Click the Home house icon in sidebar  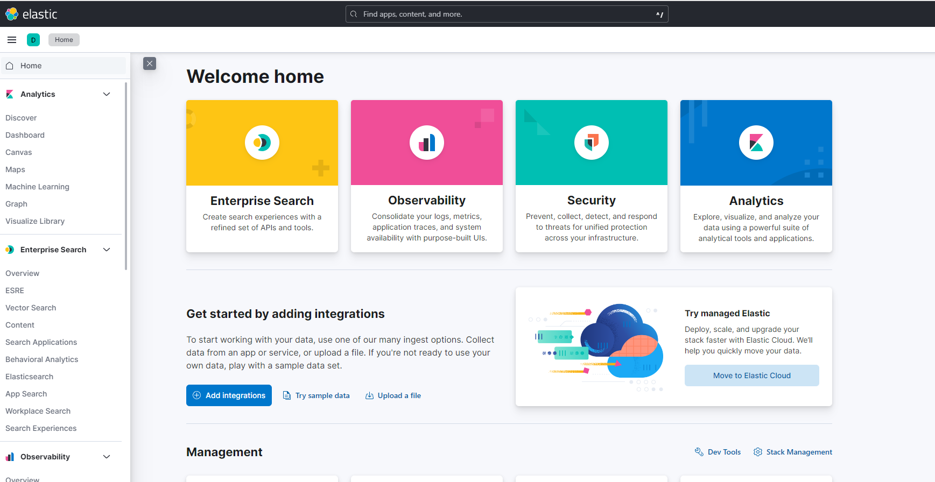click(x=9, y=66)
